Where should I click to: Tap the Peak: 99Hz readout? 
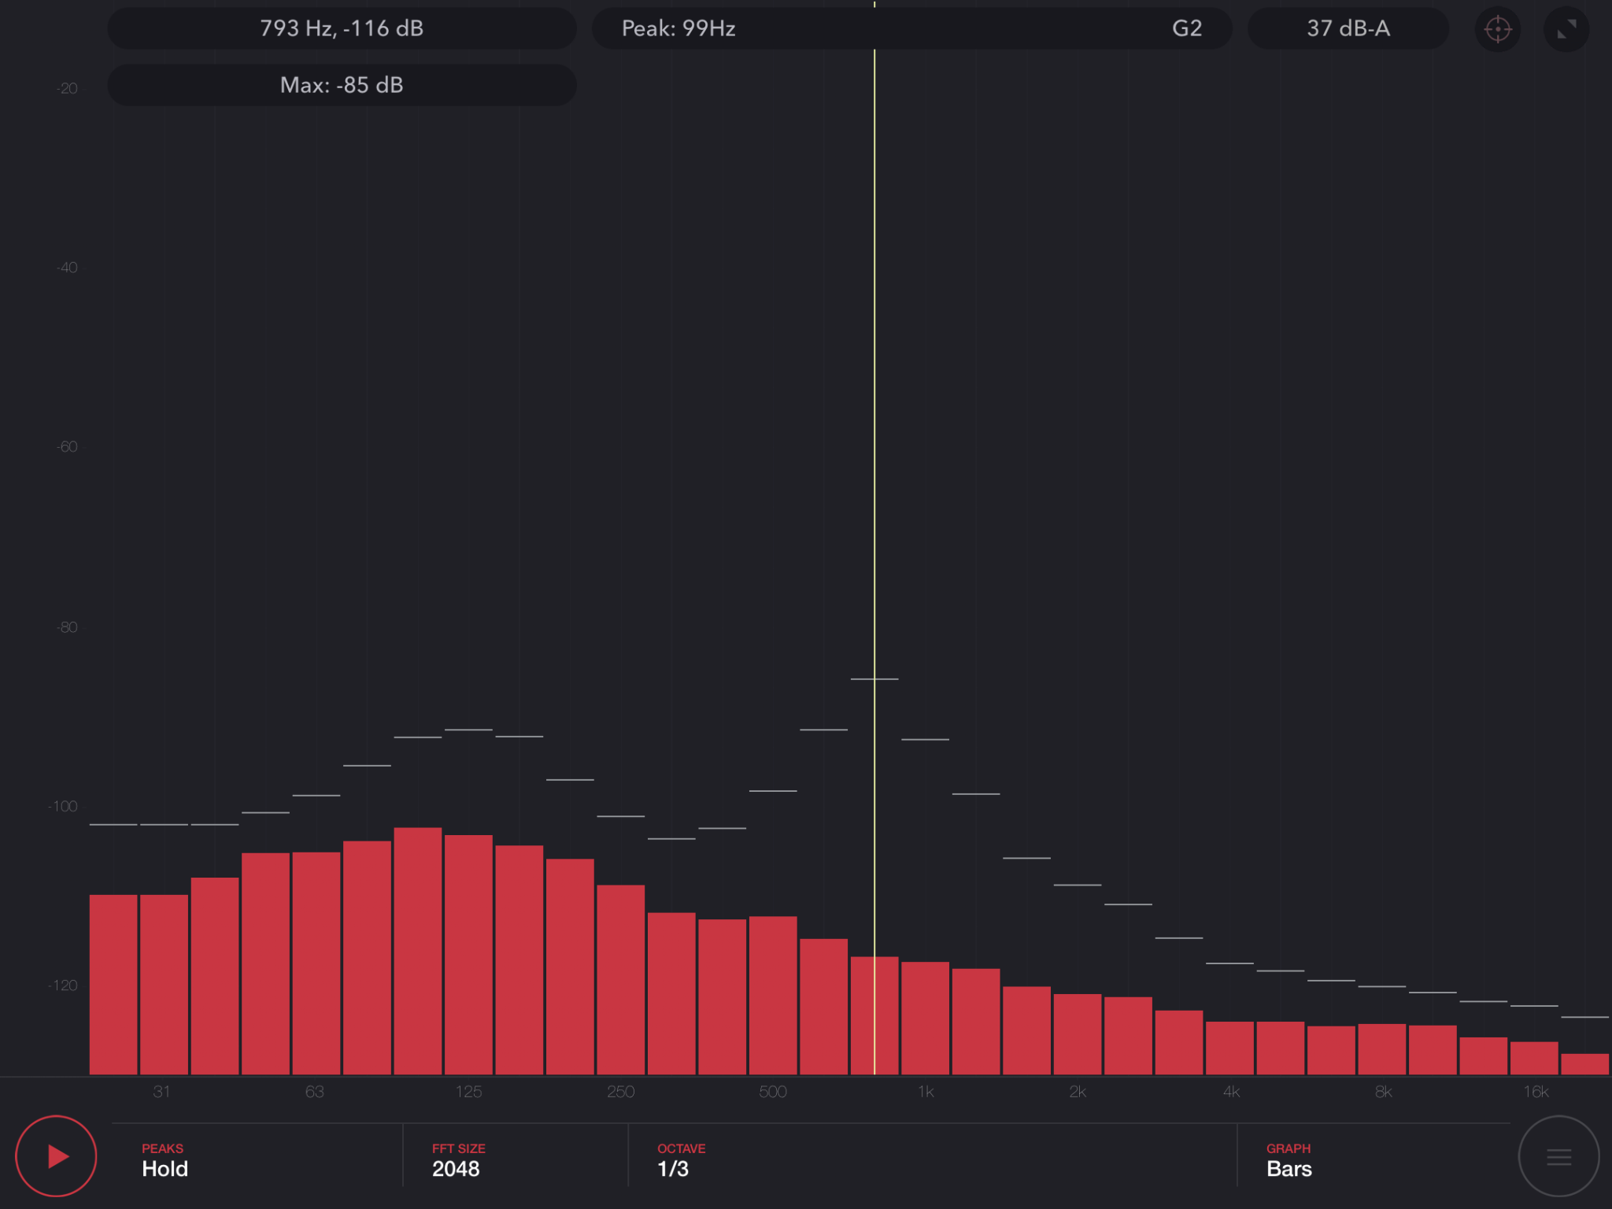(x=678, y=28)
